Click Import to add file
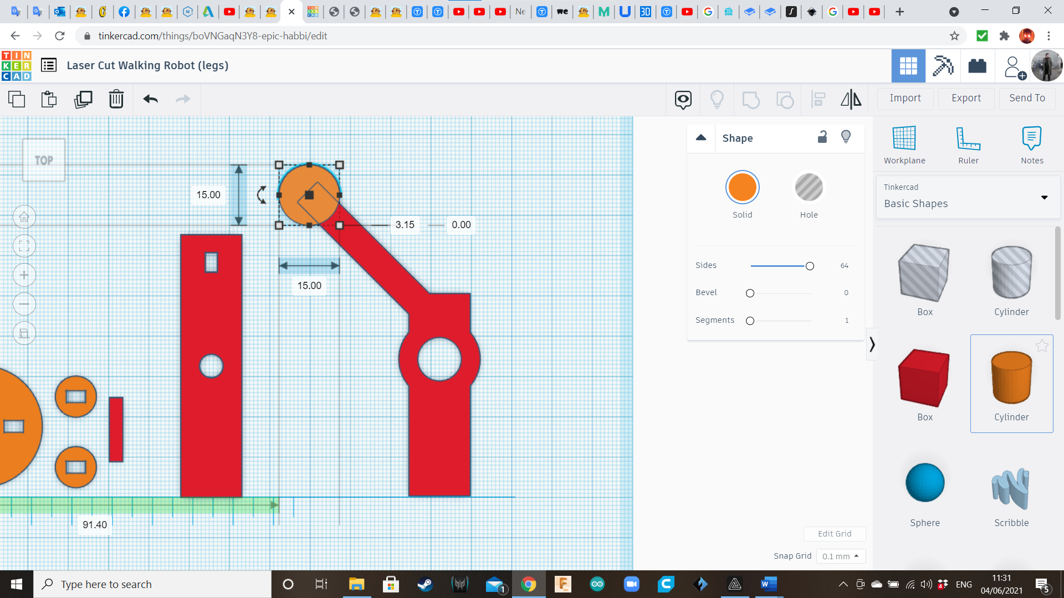 click(x=906, y=97)
